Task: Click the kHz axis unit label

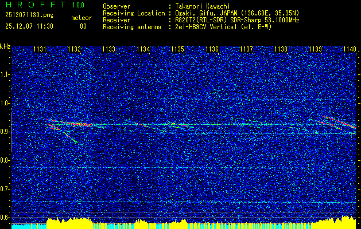Action: coord(5,46)
